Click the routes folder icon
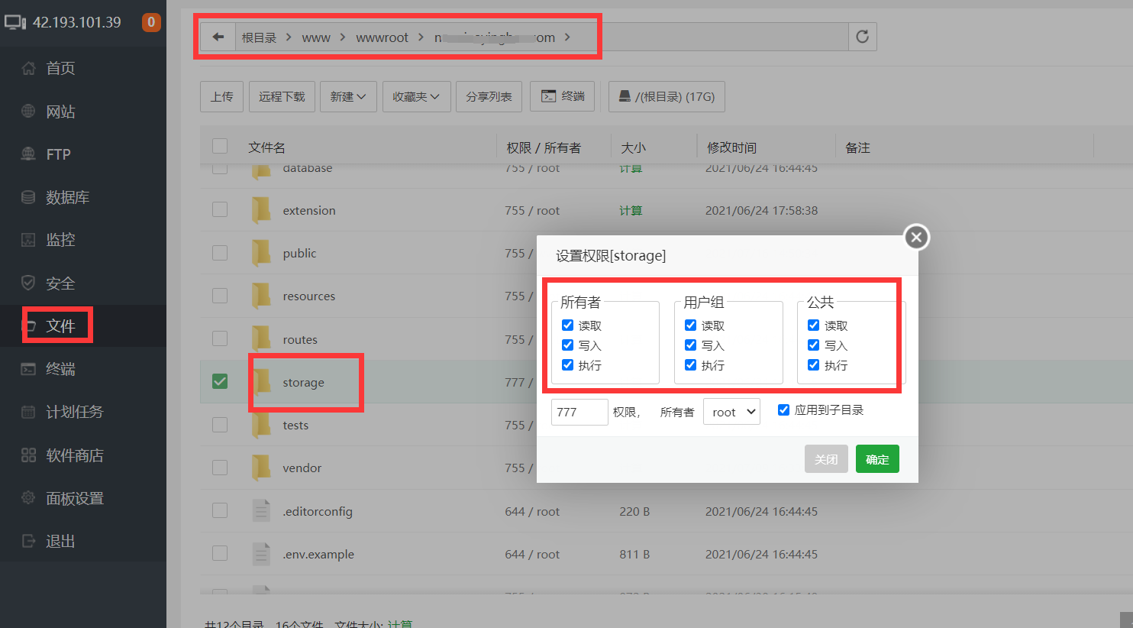 pos(261,339)
